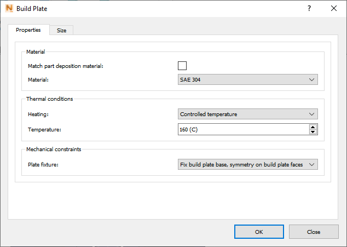Open the Material dropdown showing SAE 304

248,80
